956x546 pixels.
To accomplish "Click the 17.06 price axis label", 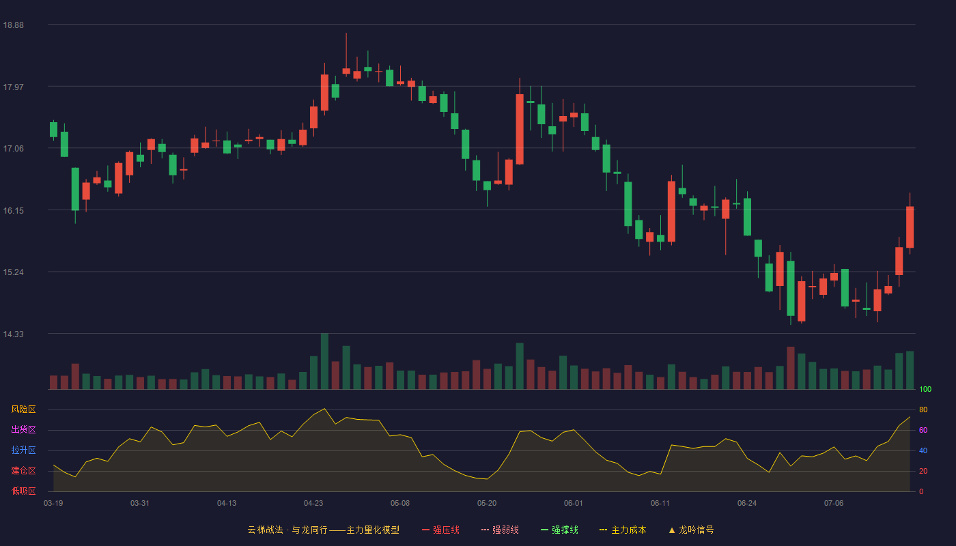I will click(x=13, y=148).
